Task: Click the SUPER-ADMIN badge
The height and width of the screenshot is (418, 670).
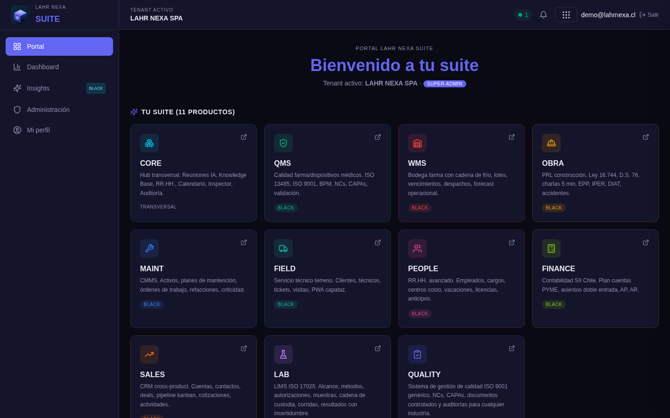Action: [445, 84]
